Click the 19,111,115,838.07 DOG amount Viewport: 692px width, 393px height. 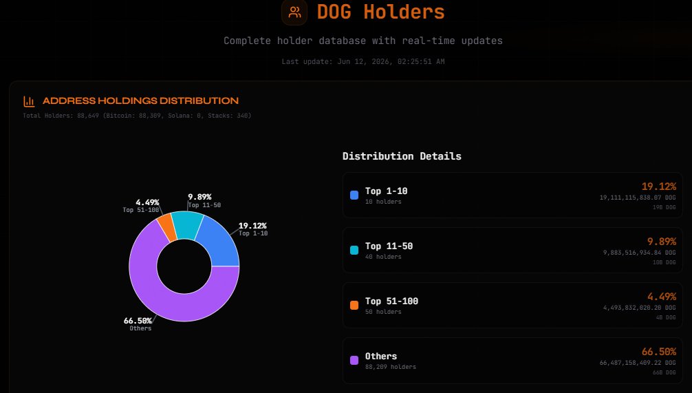point(637,198)
